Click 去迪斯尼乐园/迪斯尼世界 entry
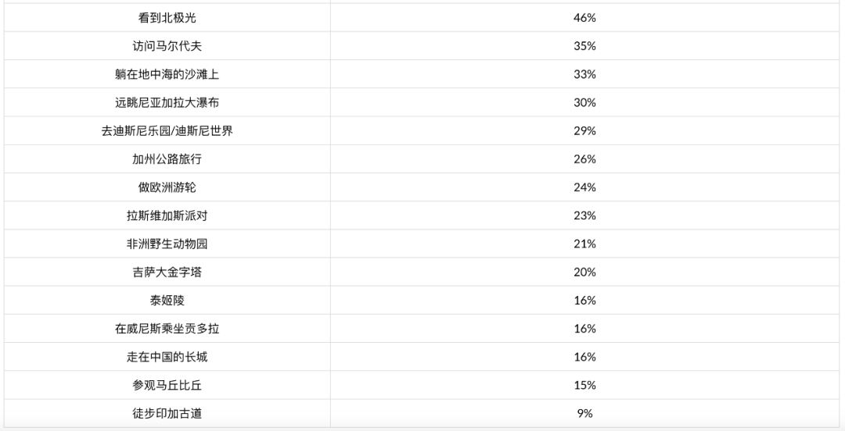 [167, 130]
